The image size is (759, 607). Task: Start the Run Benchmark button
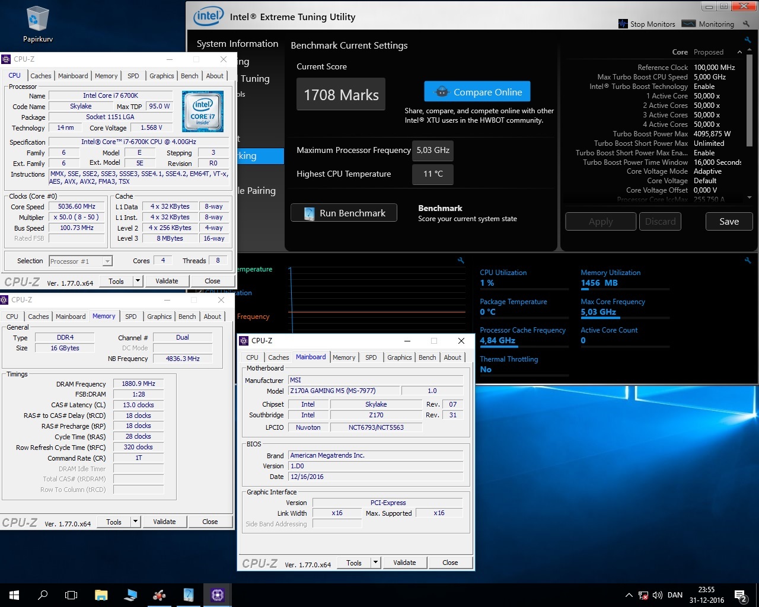pyautogui.click(x=344, y=213)
